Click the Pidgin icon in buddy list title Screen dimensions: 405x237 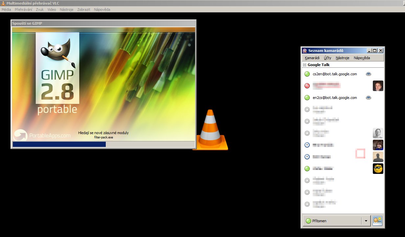(x=305, y=51)
